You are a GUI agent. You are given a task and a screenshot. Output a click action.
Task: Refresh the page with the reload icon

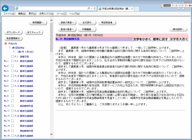[x=94, y=8]
